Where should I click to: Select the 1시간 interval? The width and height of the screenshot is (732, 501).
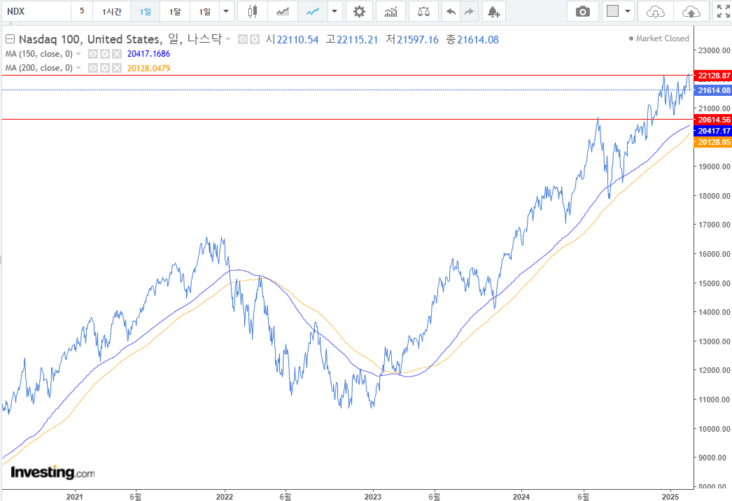[x=111, y=11]
